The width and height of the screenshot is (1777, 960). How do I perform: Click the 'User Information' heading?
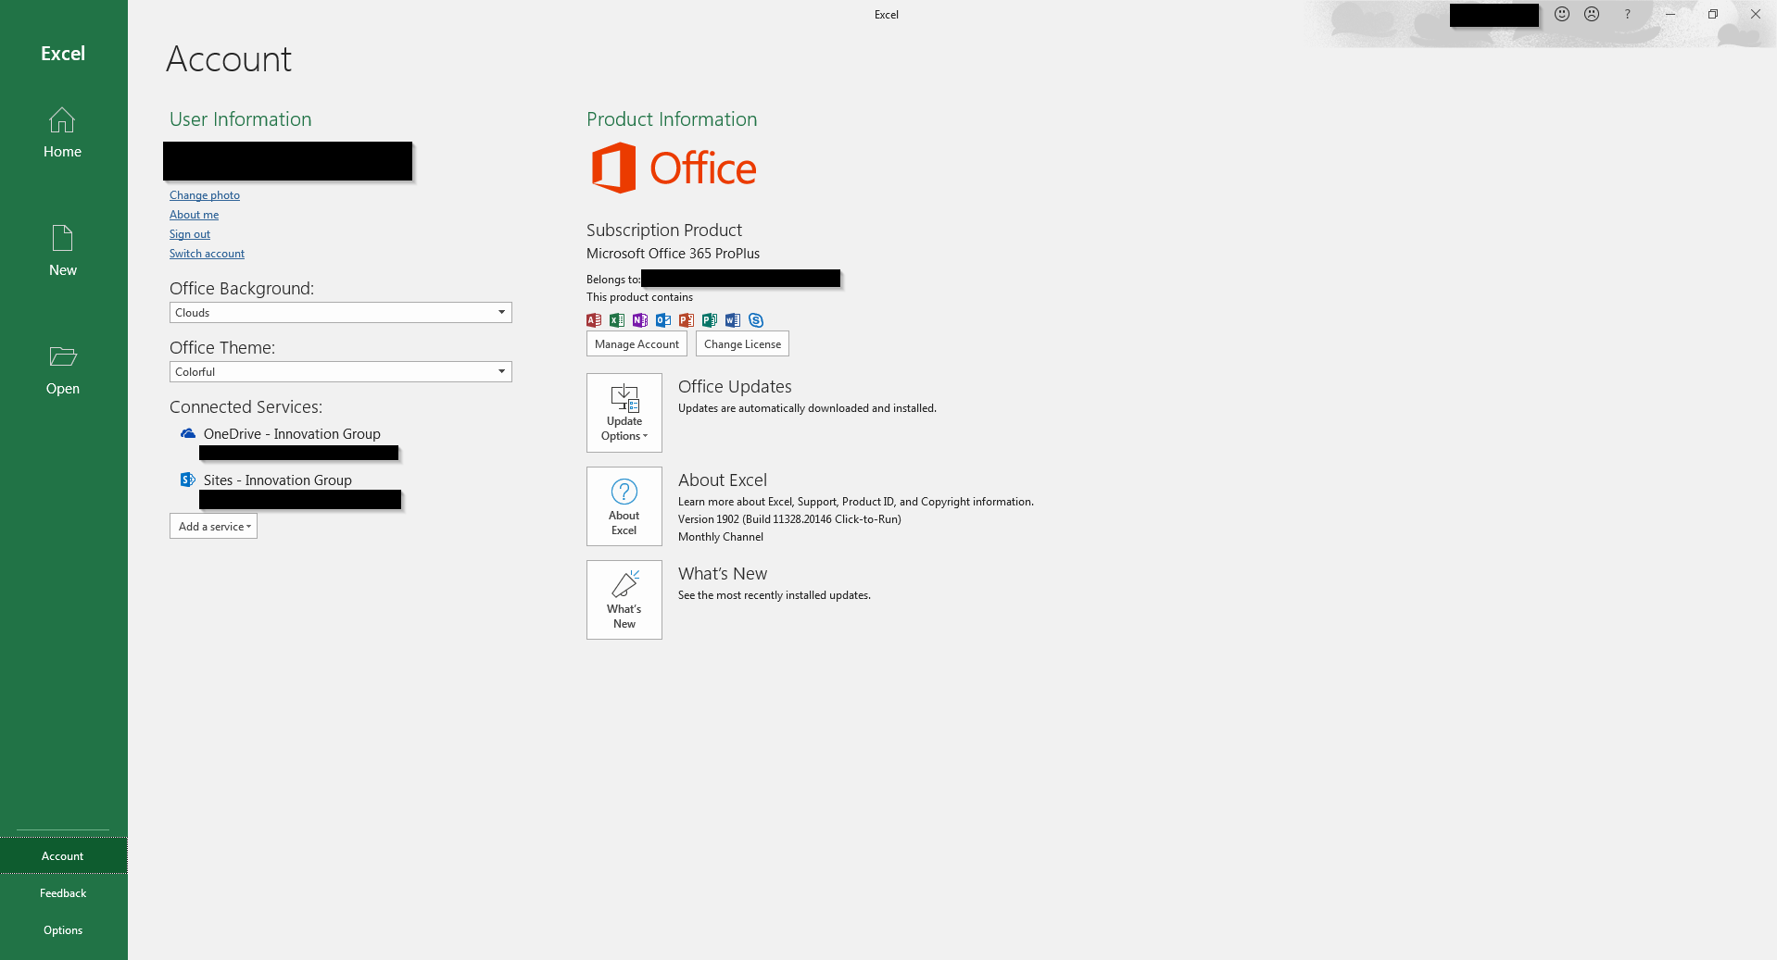(x=241, y=119)
